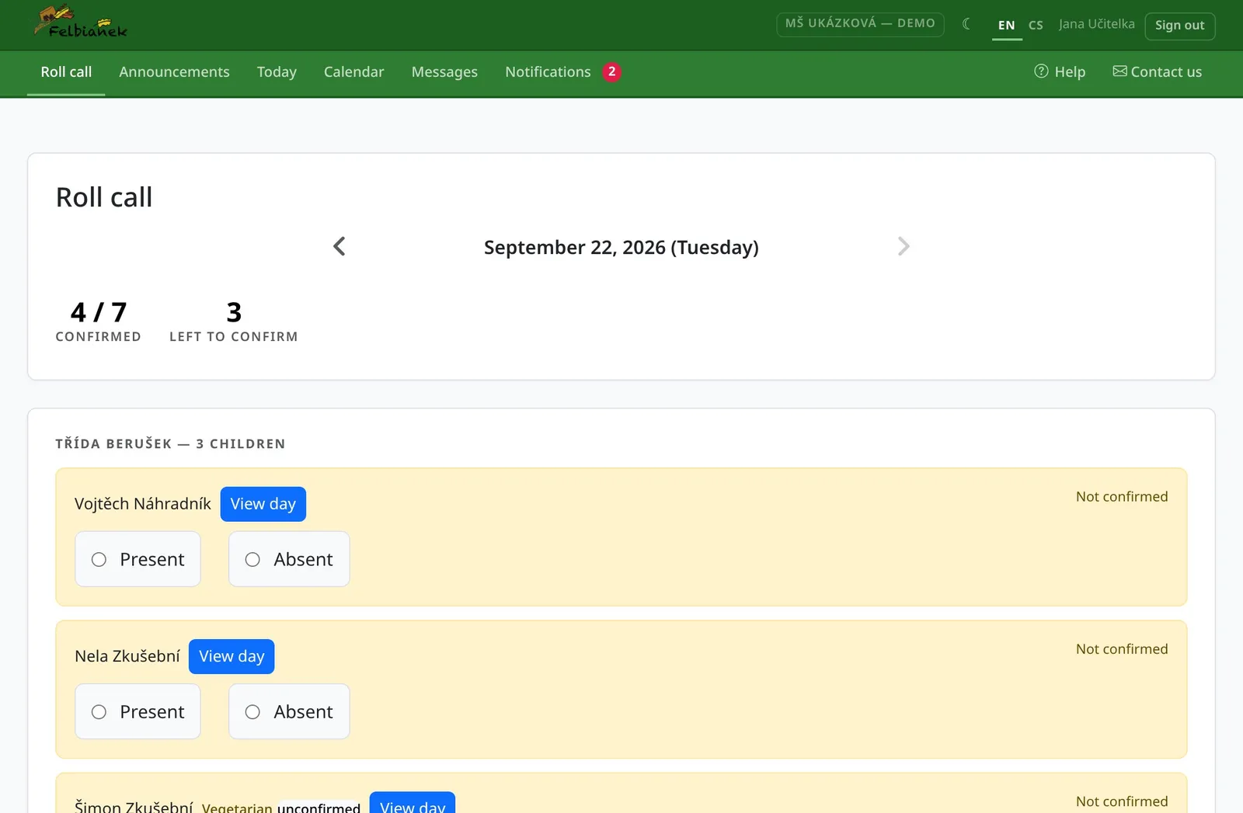This screenshot has height=813, width=1243.
Task: Click the 4 / 7 confirmed count
Action: (99, 321)
